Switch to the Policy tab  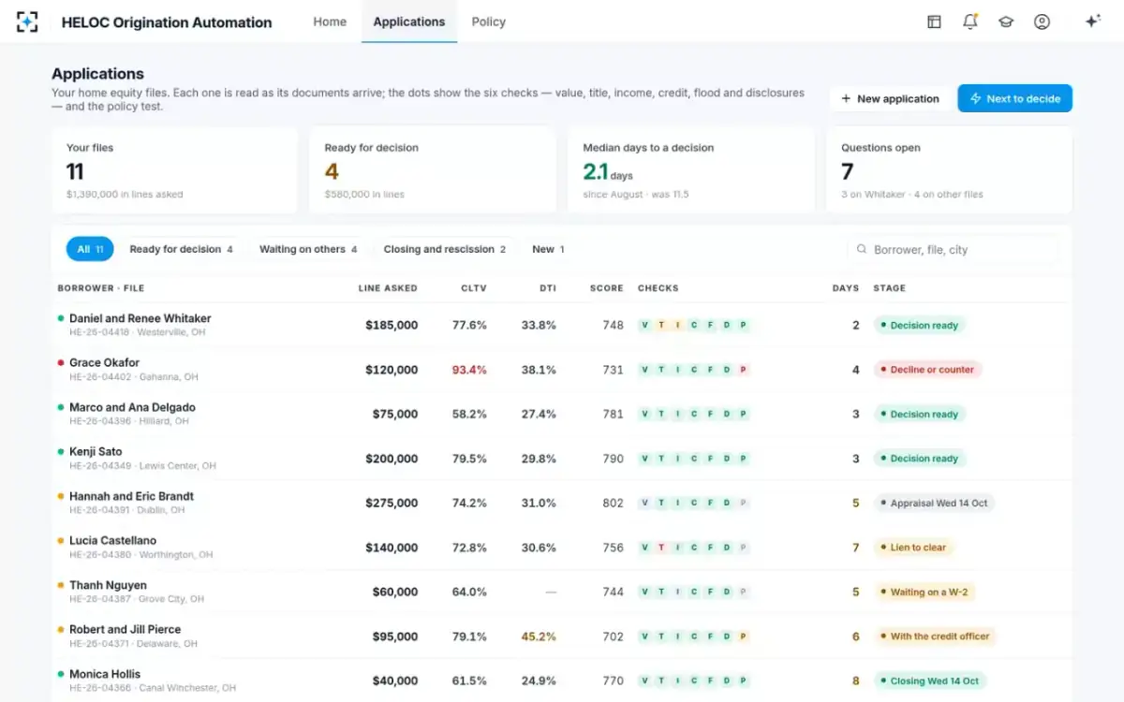[488, 22]
